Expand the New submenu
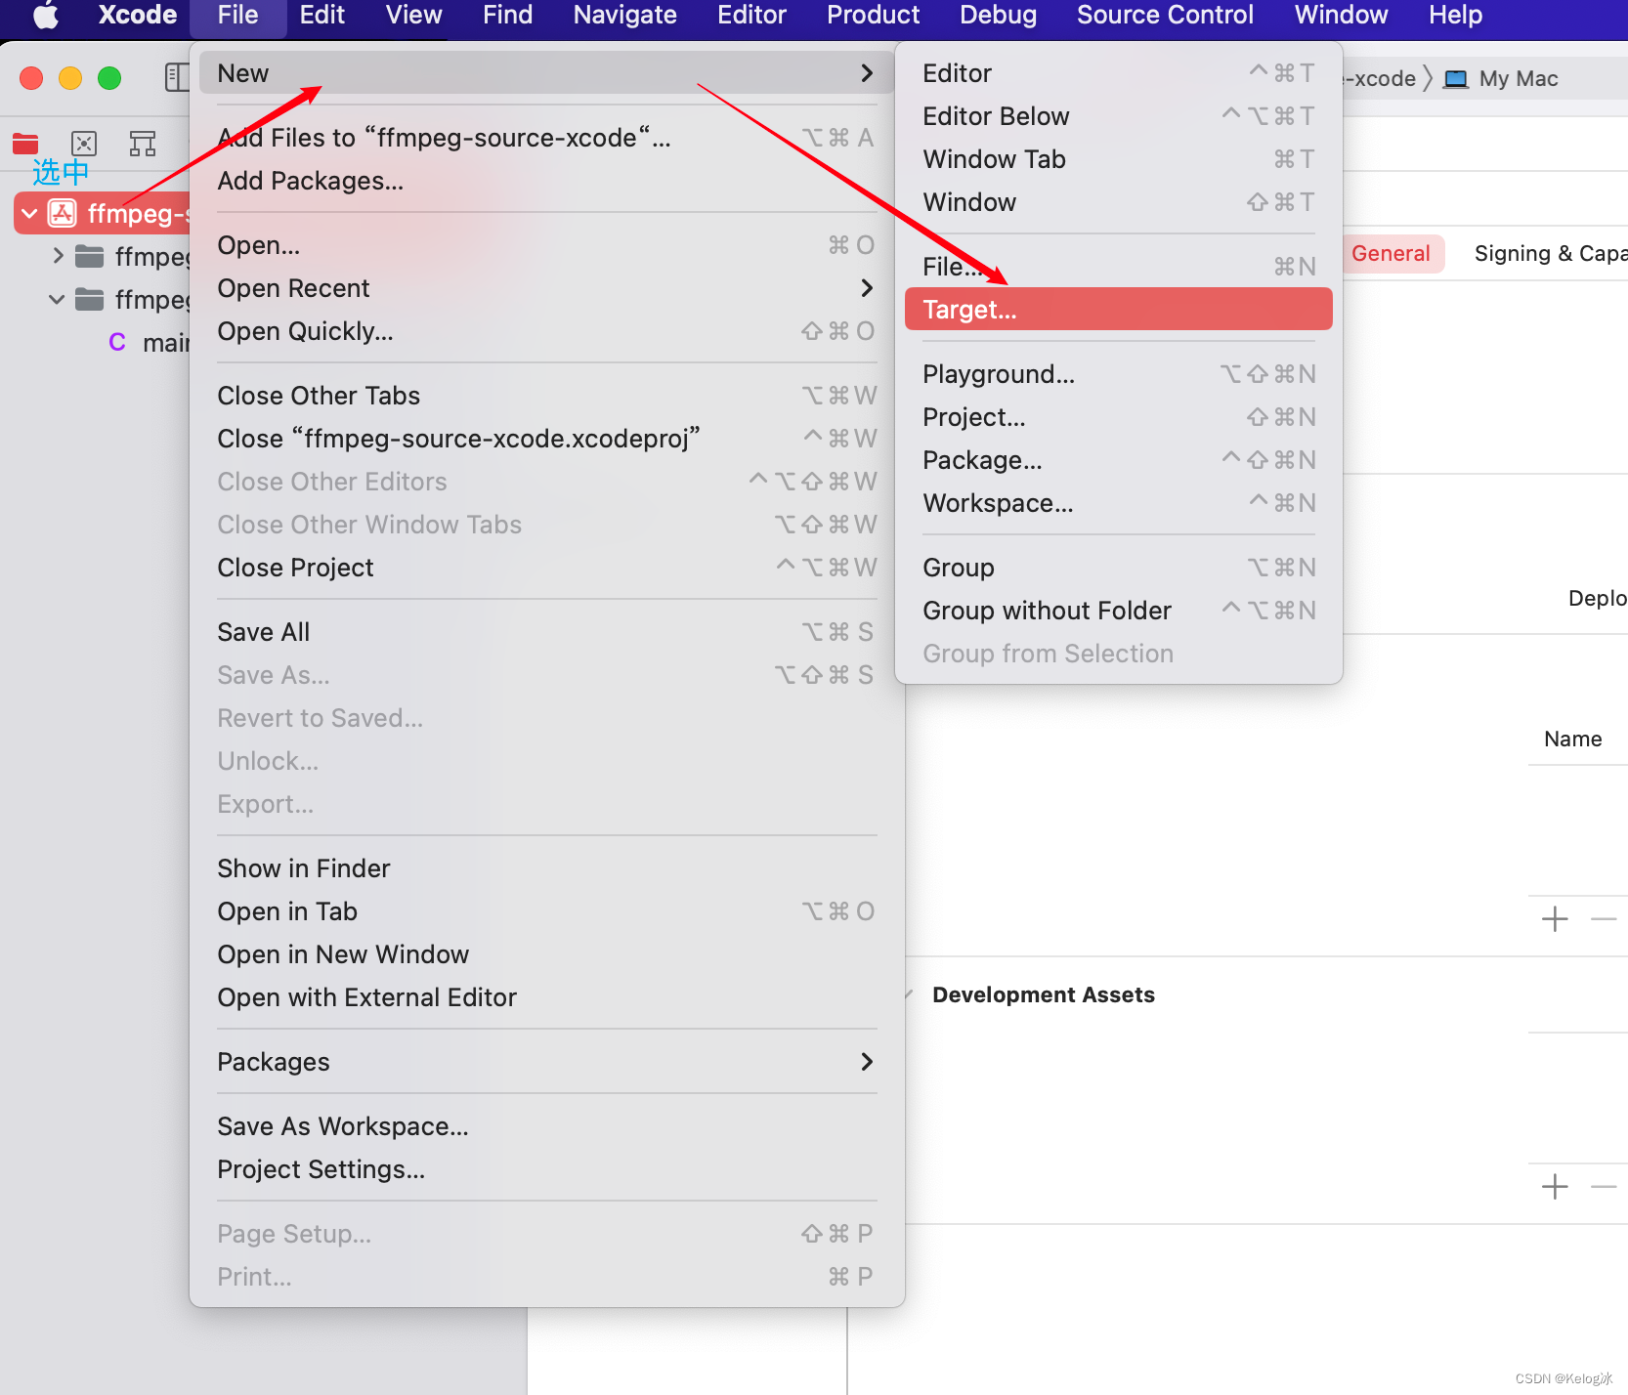Viewport: 1628px width, 1395px height. pyautogui.click(x=546, y=73)
